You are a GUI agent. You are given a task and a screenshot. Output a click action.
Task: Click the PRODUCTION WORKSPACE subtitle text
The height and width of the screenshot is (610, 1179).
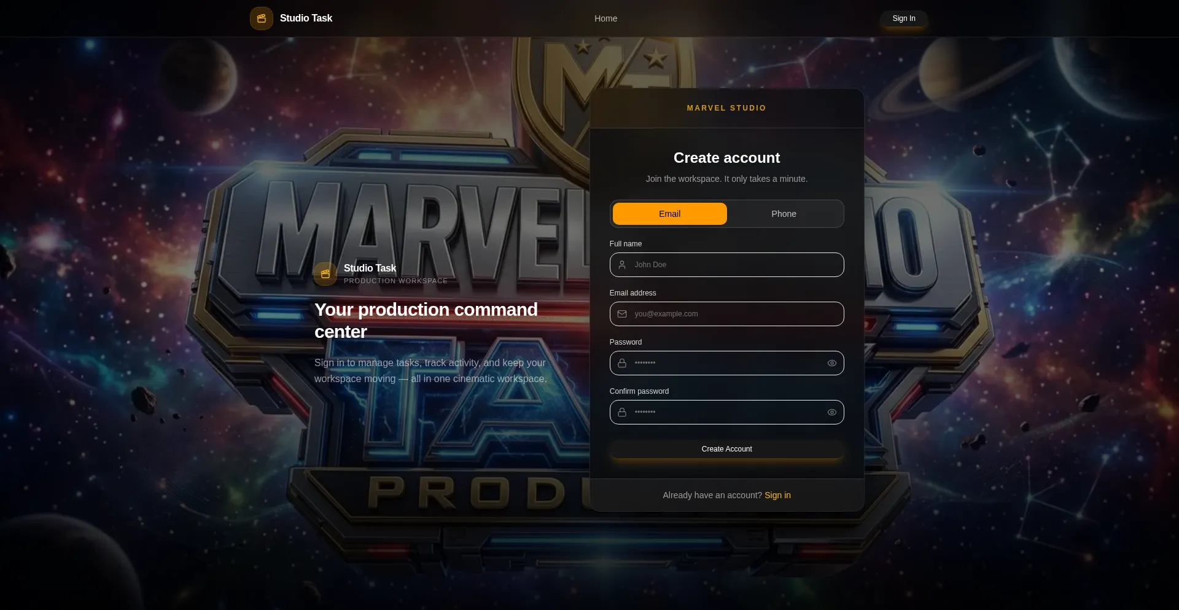tap(395, 281)
